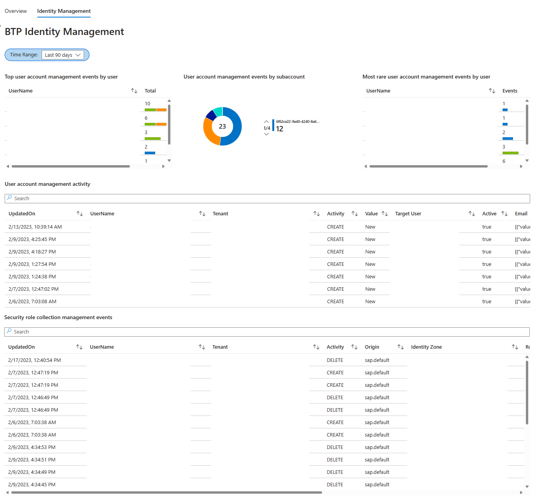Click scroll-down arrow in security role events table
536x503 pixels.
(527, 487)
